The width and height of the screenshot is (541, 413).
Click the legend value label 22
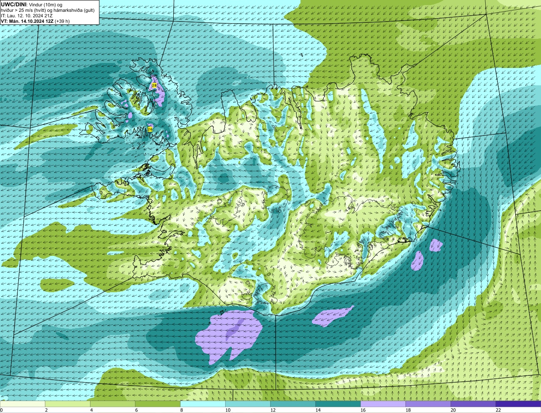498,410
